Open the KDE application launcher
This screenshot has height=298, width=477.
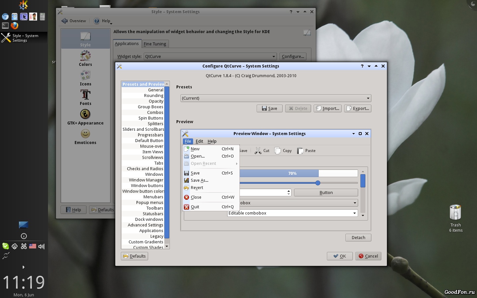click(24, 5)
